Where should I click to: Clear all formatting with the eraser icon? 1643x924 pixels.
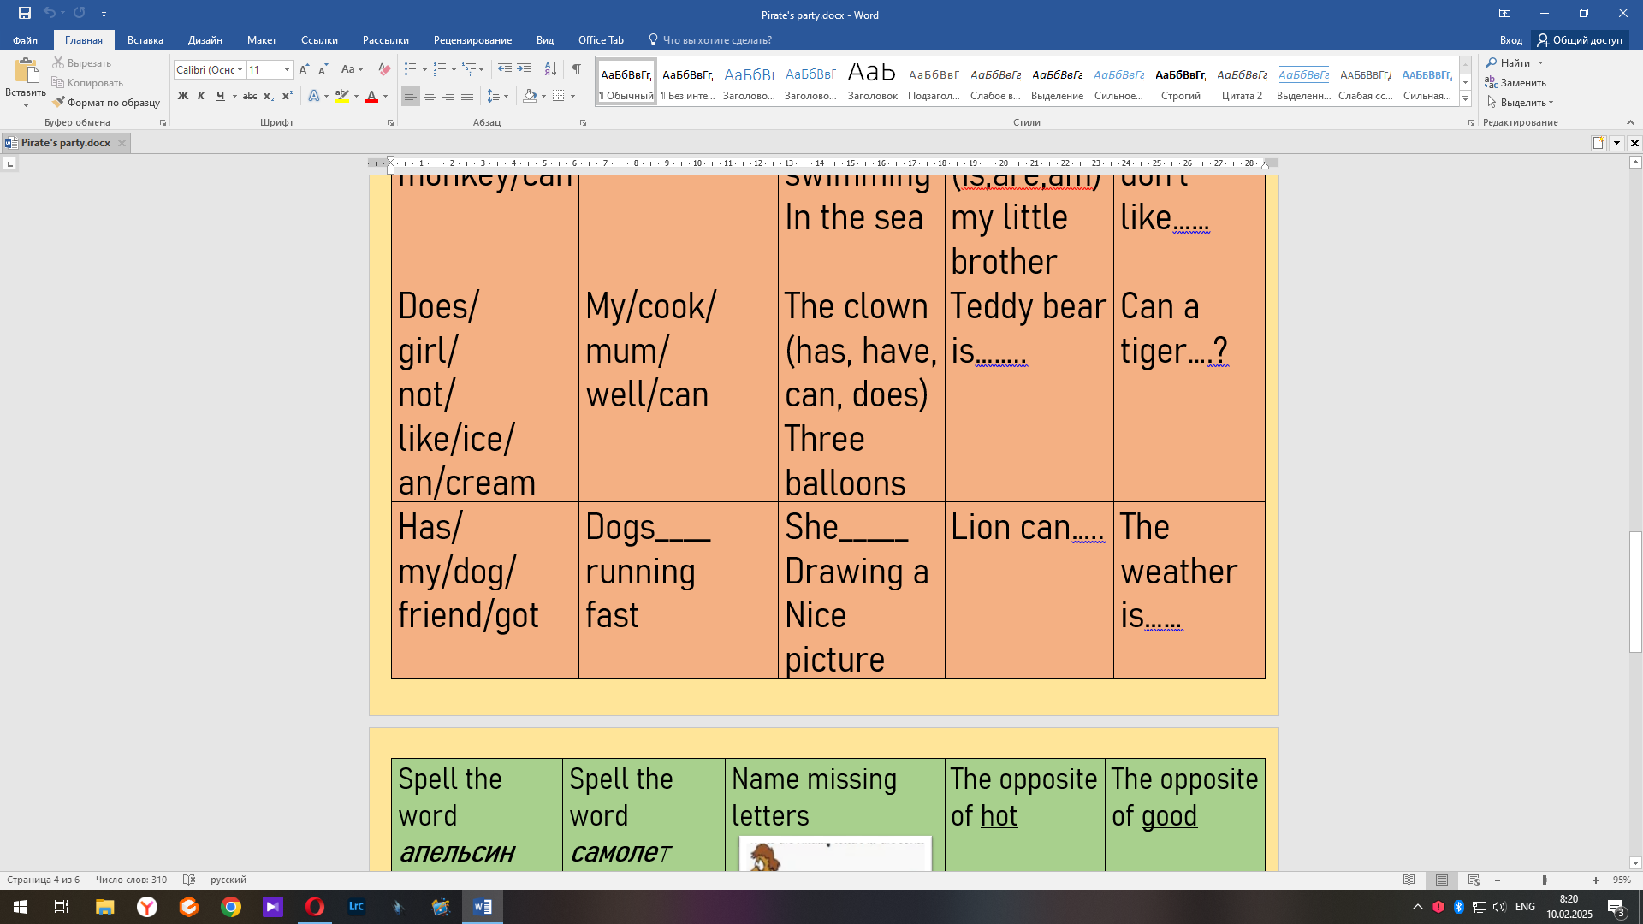tap(384, 69)
